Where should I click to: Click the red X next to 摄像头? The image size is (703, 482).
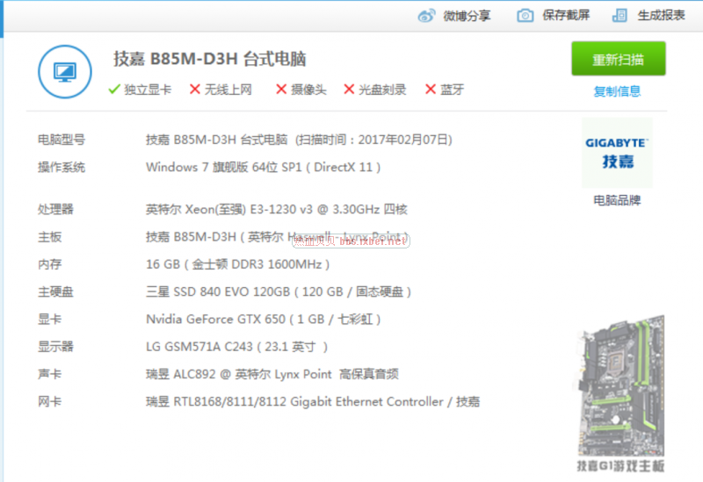(281, 90)
